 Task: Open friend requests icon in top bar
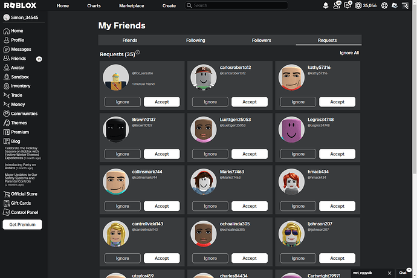coord(337,5)
